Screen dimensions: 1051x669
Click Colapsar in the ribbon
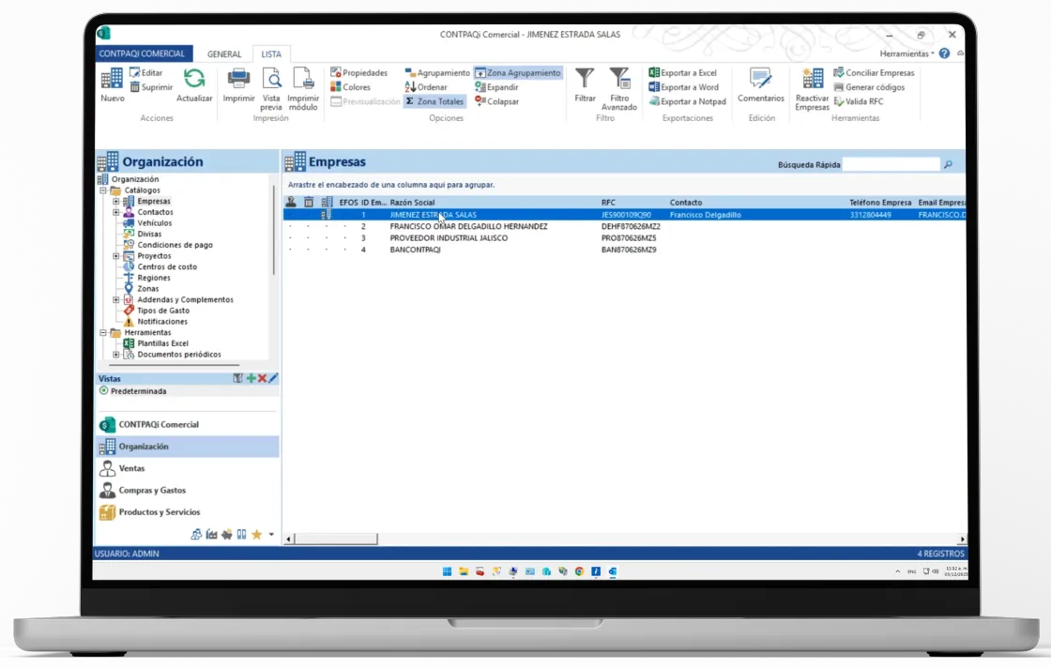(496, 101)
